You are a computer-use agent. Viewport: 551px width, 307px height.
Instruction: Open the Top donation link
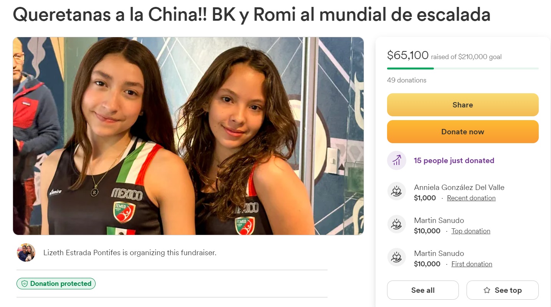pos(471,231)
